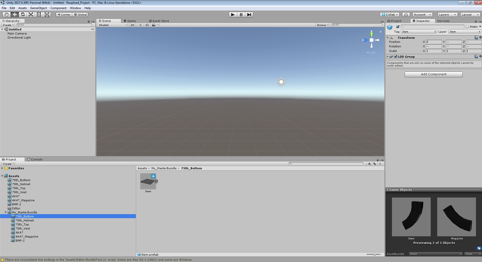
Task: Switch to the Console tab
Action: tap(35, 159)
